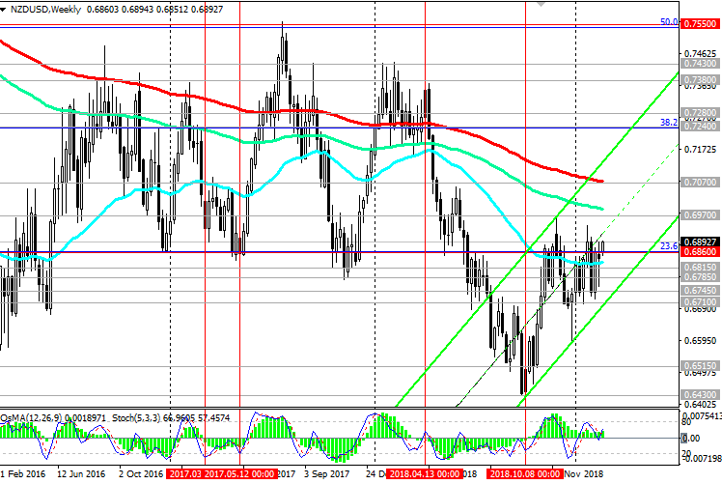This screenshot has width=722, height=484.
Task: Click the Fibonacci 50.0 level label
Action: [669, 21]
